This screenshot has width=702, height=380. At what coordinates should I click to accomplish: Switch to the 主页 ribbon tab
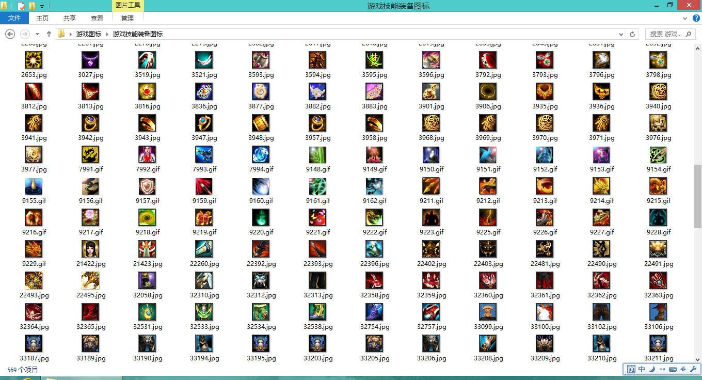(x=42, y=18)
